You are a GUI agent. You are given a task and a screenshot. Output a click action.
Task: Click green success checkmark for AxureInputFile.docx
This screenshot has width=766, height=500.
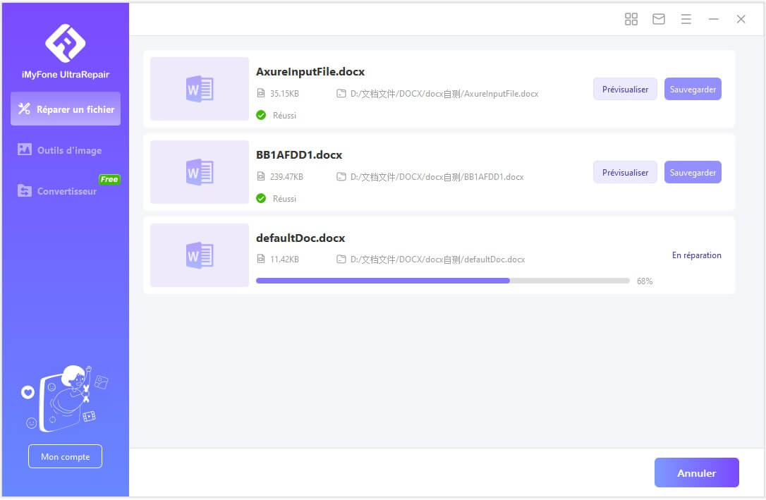tap(261, 115)
